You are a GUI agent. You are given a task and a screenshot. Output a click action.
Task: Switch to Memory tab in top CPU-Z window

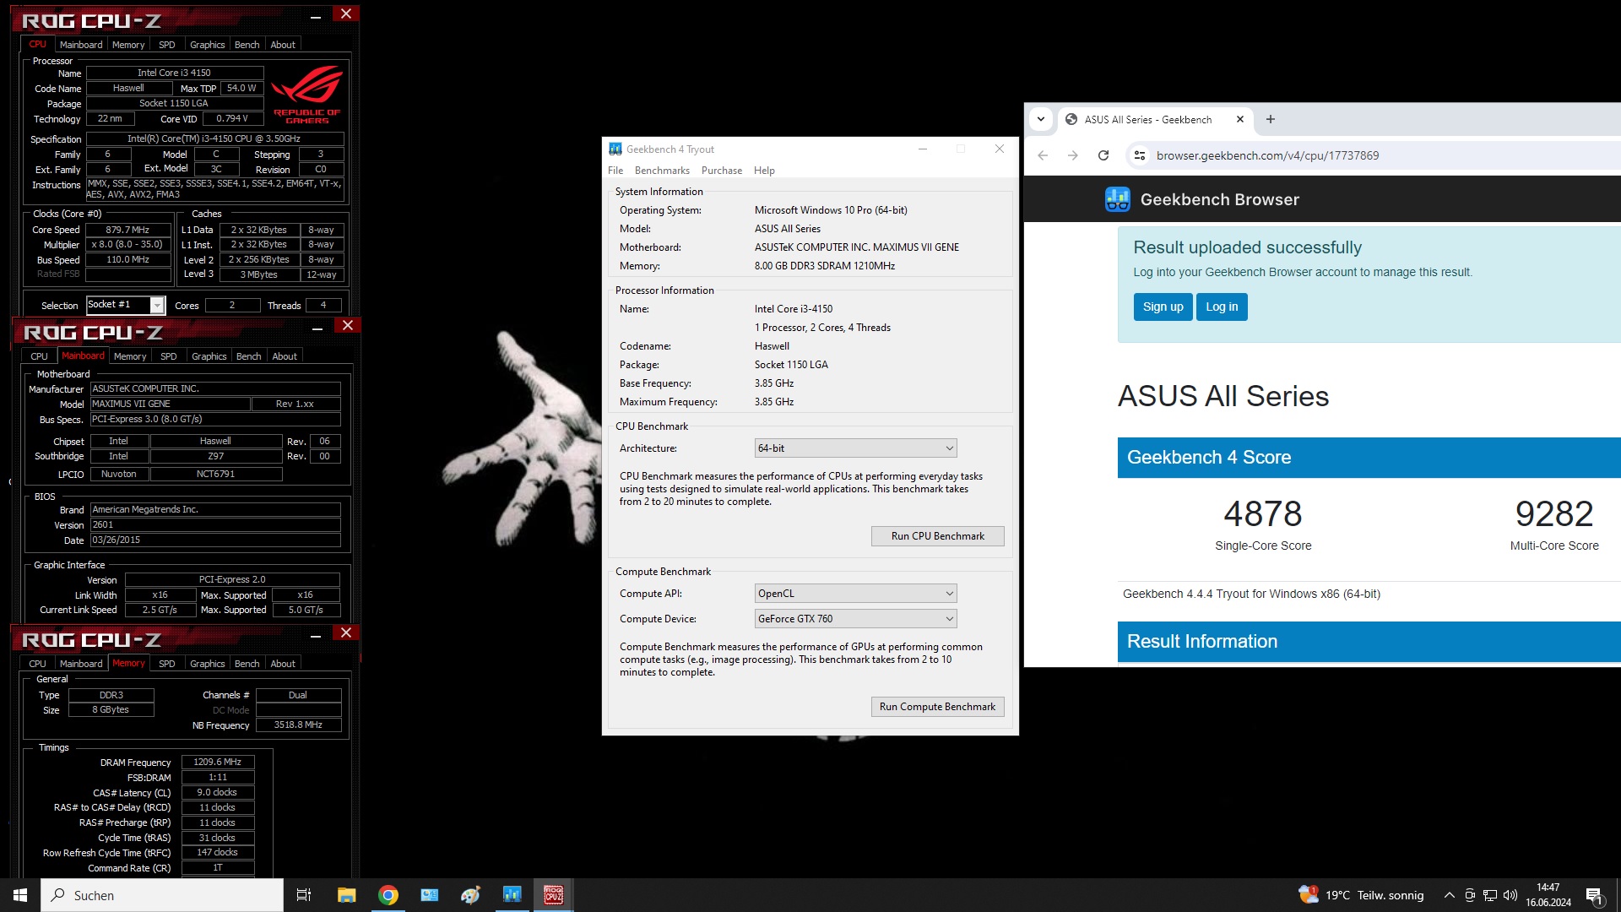click(128, 45)
